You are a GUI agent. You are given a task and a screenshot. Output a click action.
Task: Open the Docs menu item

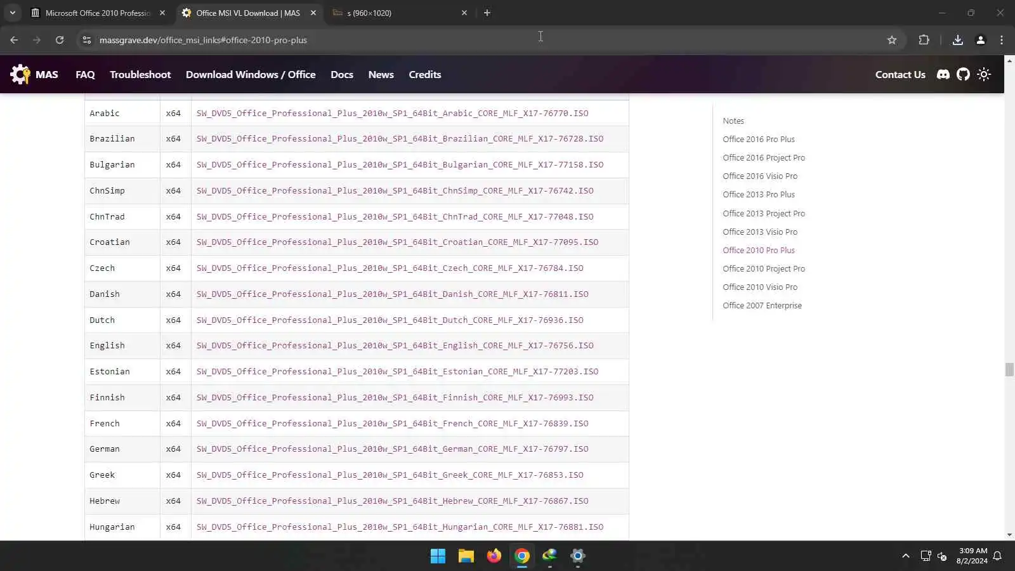(342, 74)
